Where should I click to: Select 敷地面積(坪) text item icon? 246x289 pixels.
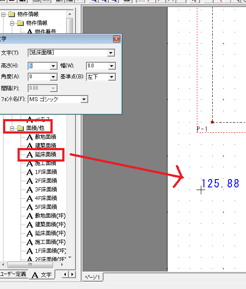(29, 216)
